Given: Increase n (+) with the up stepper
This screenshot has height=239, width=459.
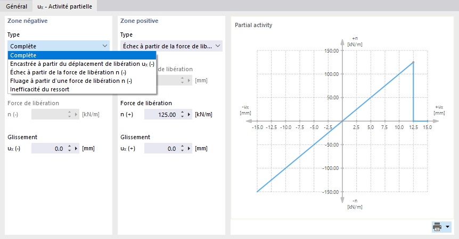Looking at the screenshot, I should click(x=182, y=113).
